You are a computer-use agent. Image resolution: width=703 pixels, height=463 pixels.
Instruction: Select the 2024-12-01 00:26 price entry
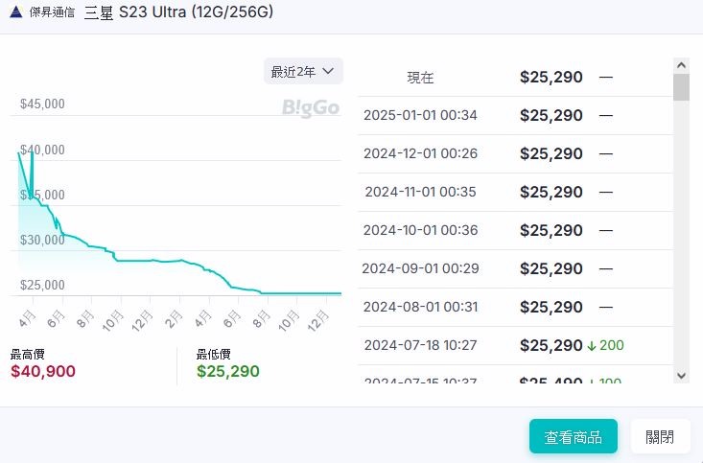pos(515,153)
